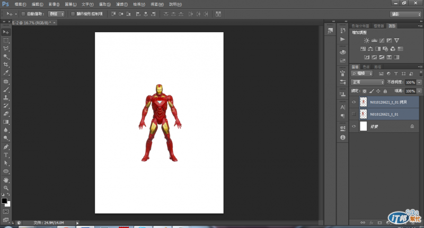Open the workspace switcher dropdown at top right
This screenshot has height=228, width=424.
tap(405, 14)
